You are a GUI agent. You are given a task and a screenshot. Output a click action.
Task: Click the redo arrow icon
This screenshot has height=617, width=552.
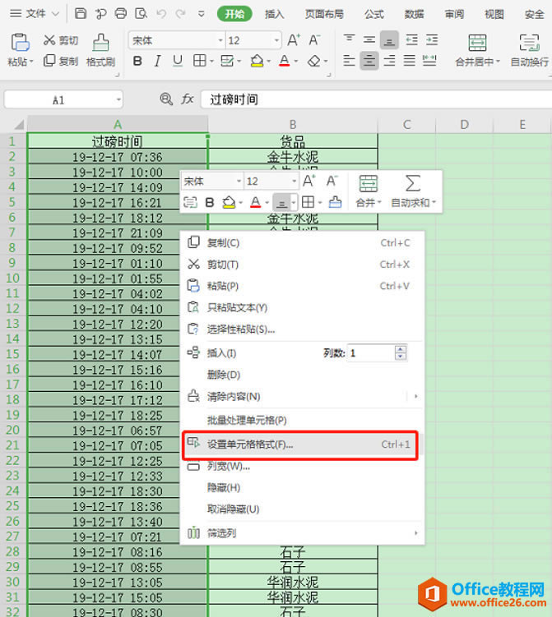coord(181,14)
